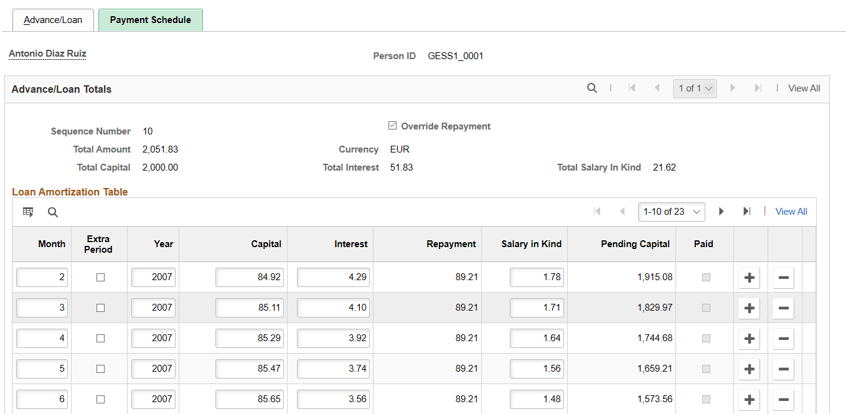846x414 pixels.
Task: Uncheck the Override Repayment checkbox
Action: [392, 125]
